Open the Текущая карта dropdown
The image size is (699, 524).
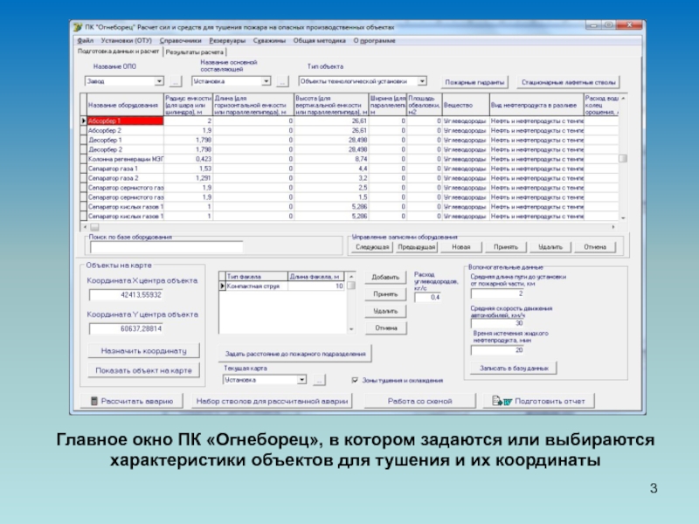point(301,380)
